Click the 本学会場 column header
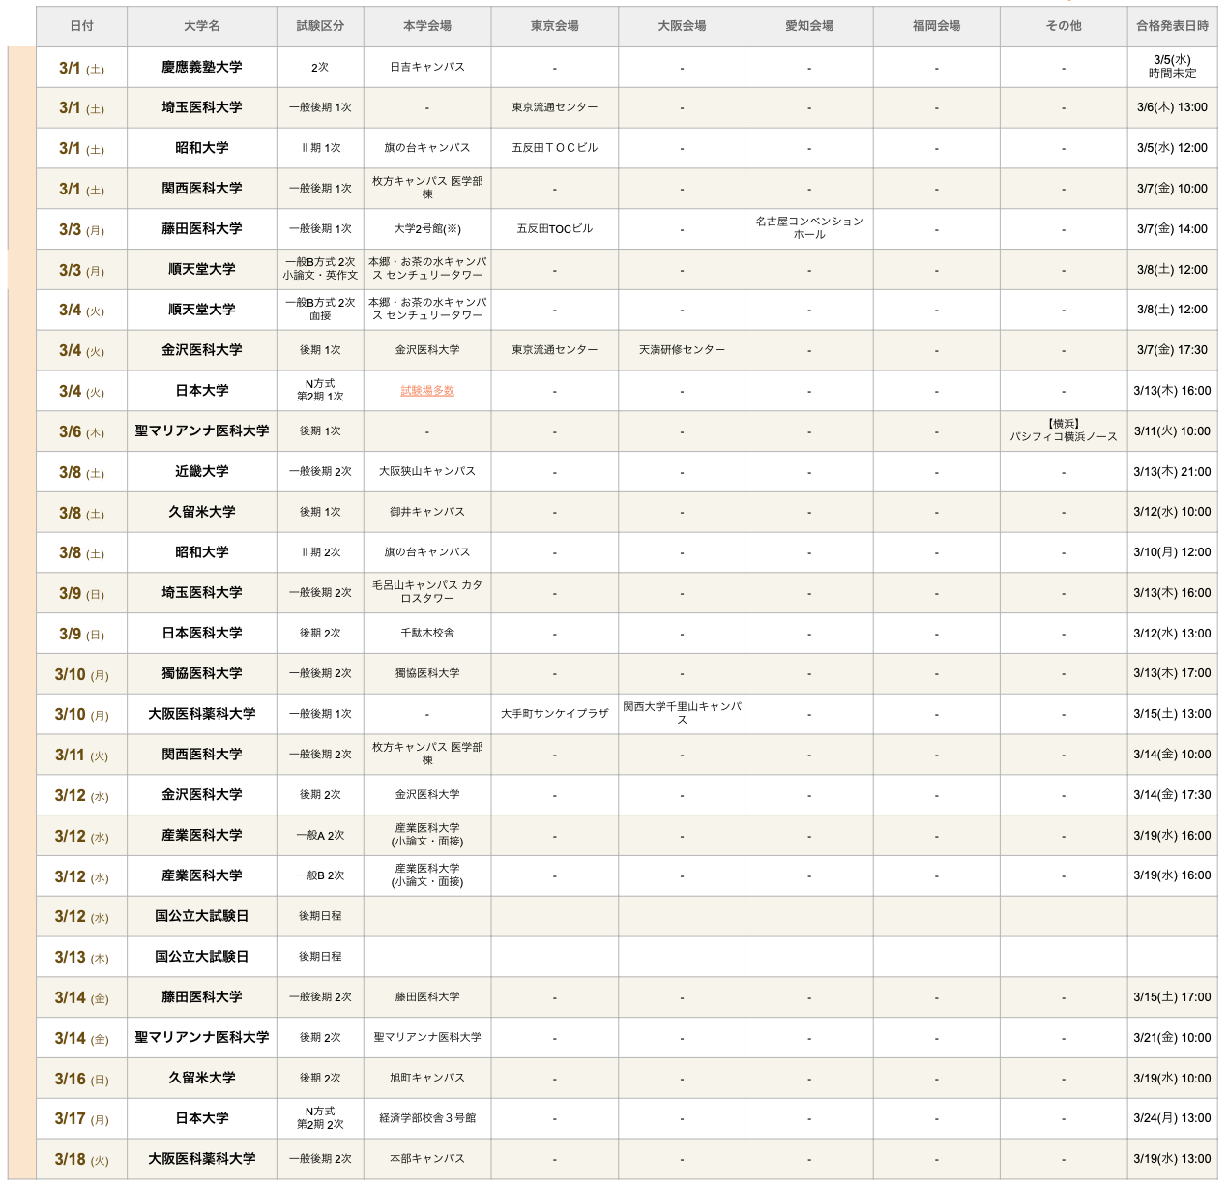 point(427,26)
